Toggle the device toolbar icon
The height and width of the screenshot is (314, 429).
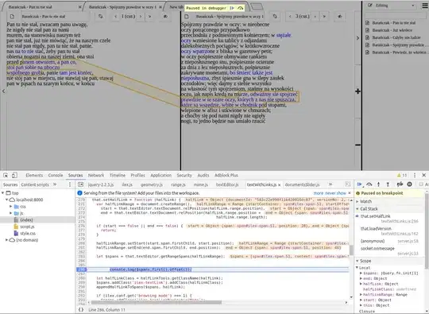(x=14, y=175)
